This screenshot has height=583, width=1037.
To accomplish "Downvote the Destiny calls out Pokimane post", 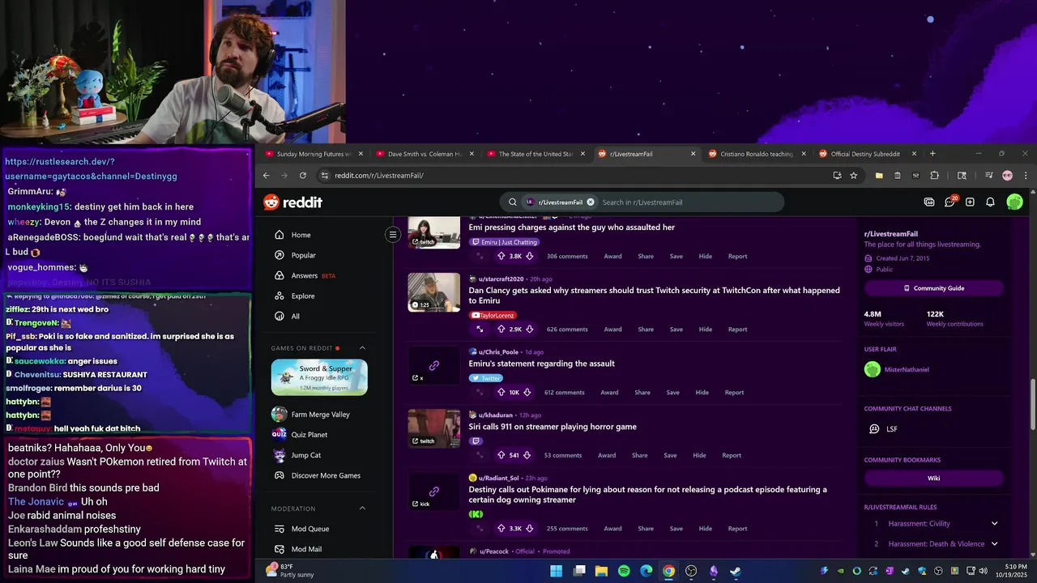I will [x=530, y=528].
